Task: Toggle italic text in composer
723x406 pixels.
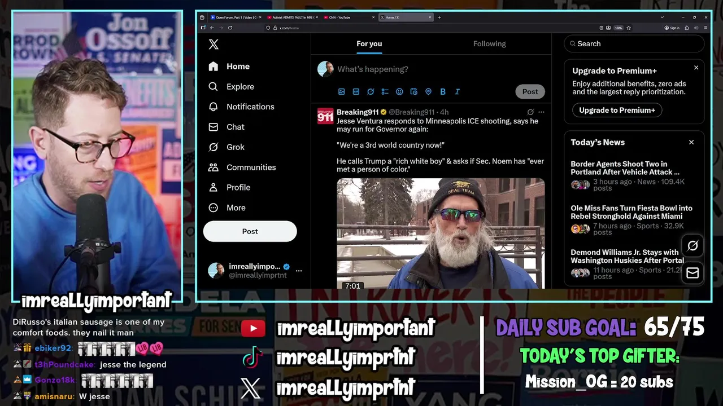Action: point(457,91)
